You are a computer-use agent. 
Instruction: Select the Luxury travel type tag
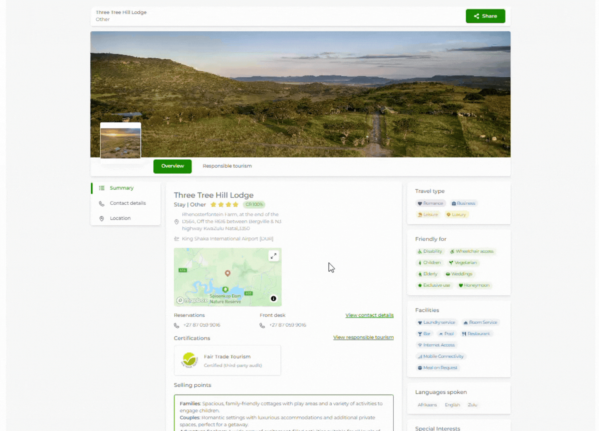click(x=456, y=215)
